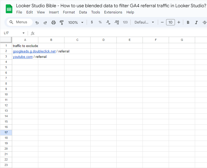Select row 1 header
The height and width of the screenshot is (168, 207).
coord(6,46)
